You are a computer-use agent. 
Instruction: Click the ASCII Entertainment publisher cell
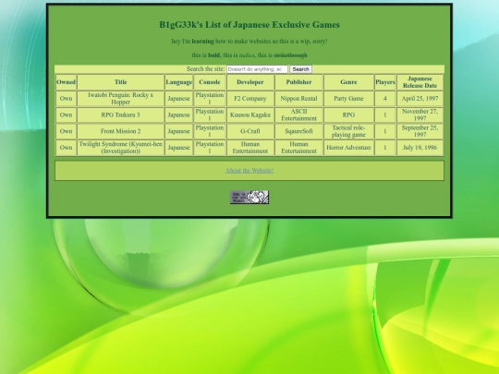click(298, 115)
